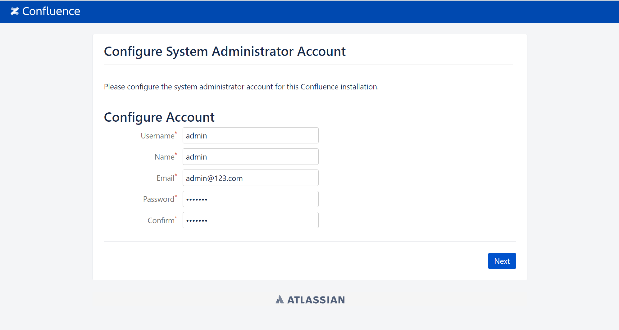Click the installation description paragraph text
Image resolution: width=619 pixels, height=330 pixels.
pyautogui.click(x=241, y=87)
